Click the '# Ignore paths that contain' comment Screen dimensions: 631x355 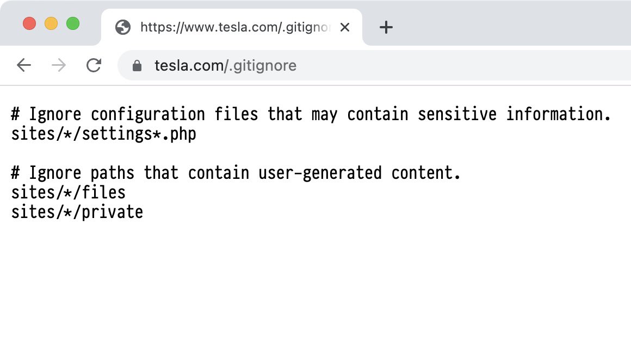(x=236, y=173)
